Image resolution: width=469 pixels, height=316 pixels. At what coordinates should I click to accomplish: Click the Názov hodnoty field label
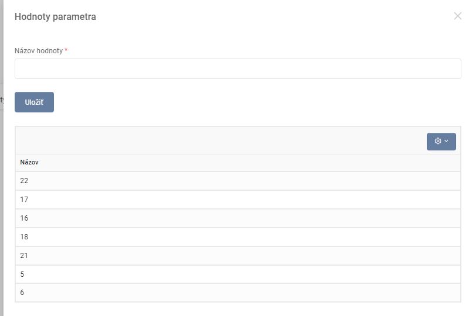[x=38, y=51]
